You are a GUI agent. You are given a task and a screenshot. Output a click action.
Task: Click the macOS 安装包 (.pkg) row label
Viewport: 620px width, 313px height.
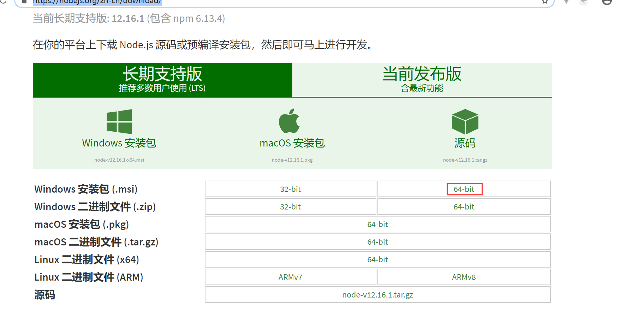(x=82, y=224)
